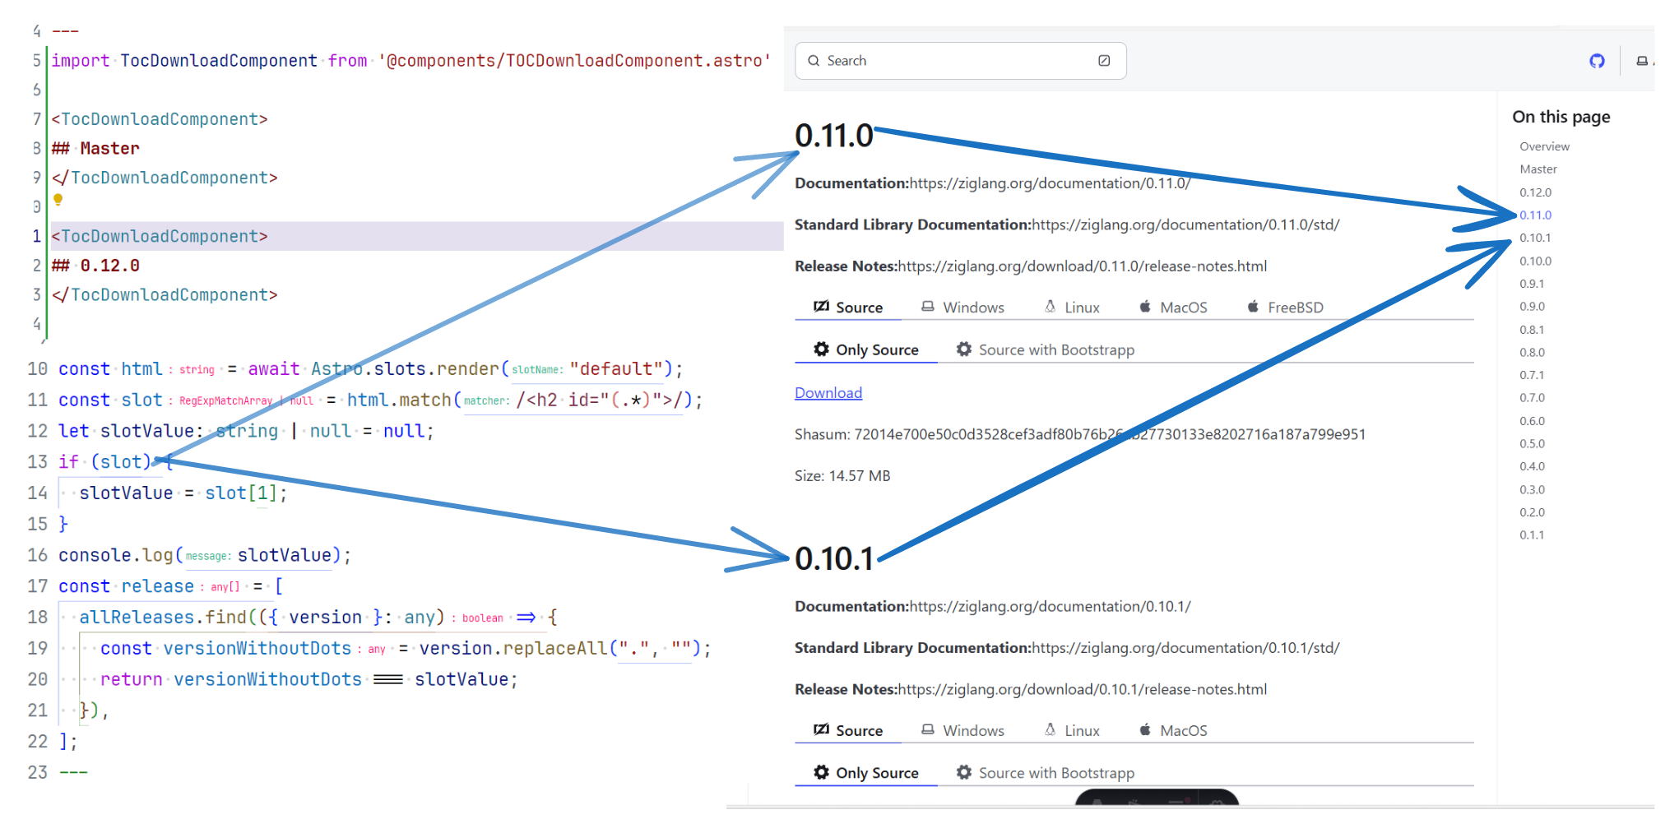Image resolution: width=1679 pixels, height=833 pixels.
Task: Choose Source with Bootstrapp under 0.10.1
Action: click(1045, 773)
